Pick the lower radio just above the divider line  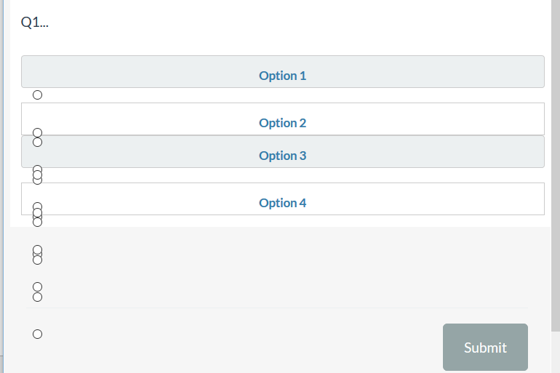(x=38, y=297)
